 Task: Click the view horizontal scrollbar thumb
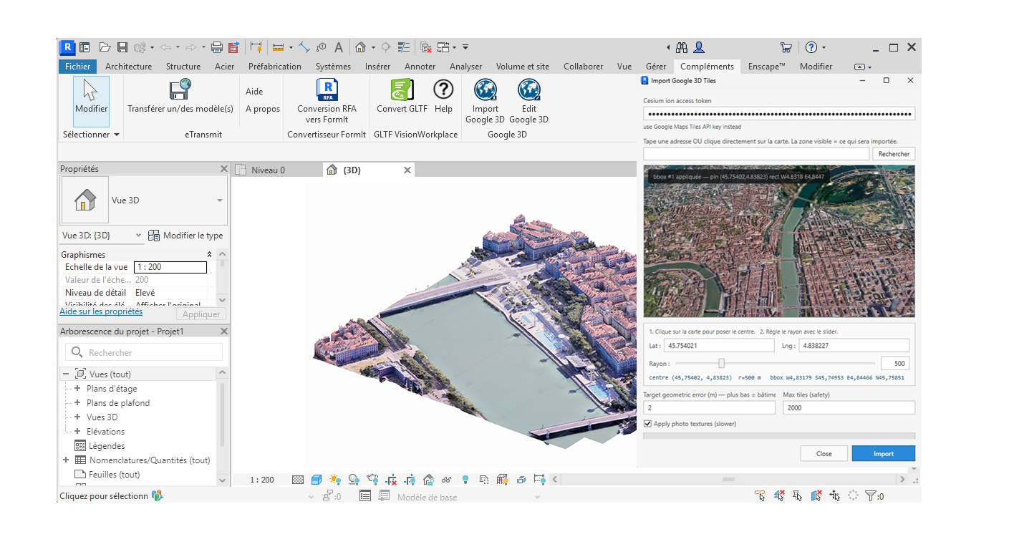728,480
